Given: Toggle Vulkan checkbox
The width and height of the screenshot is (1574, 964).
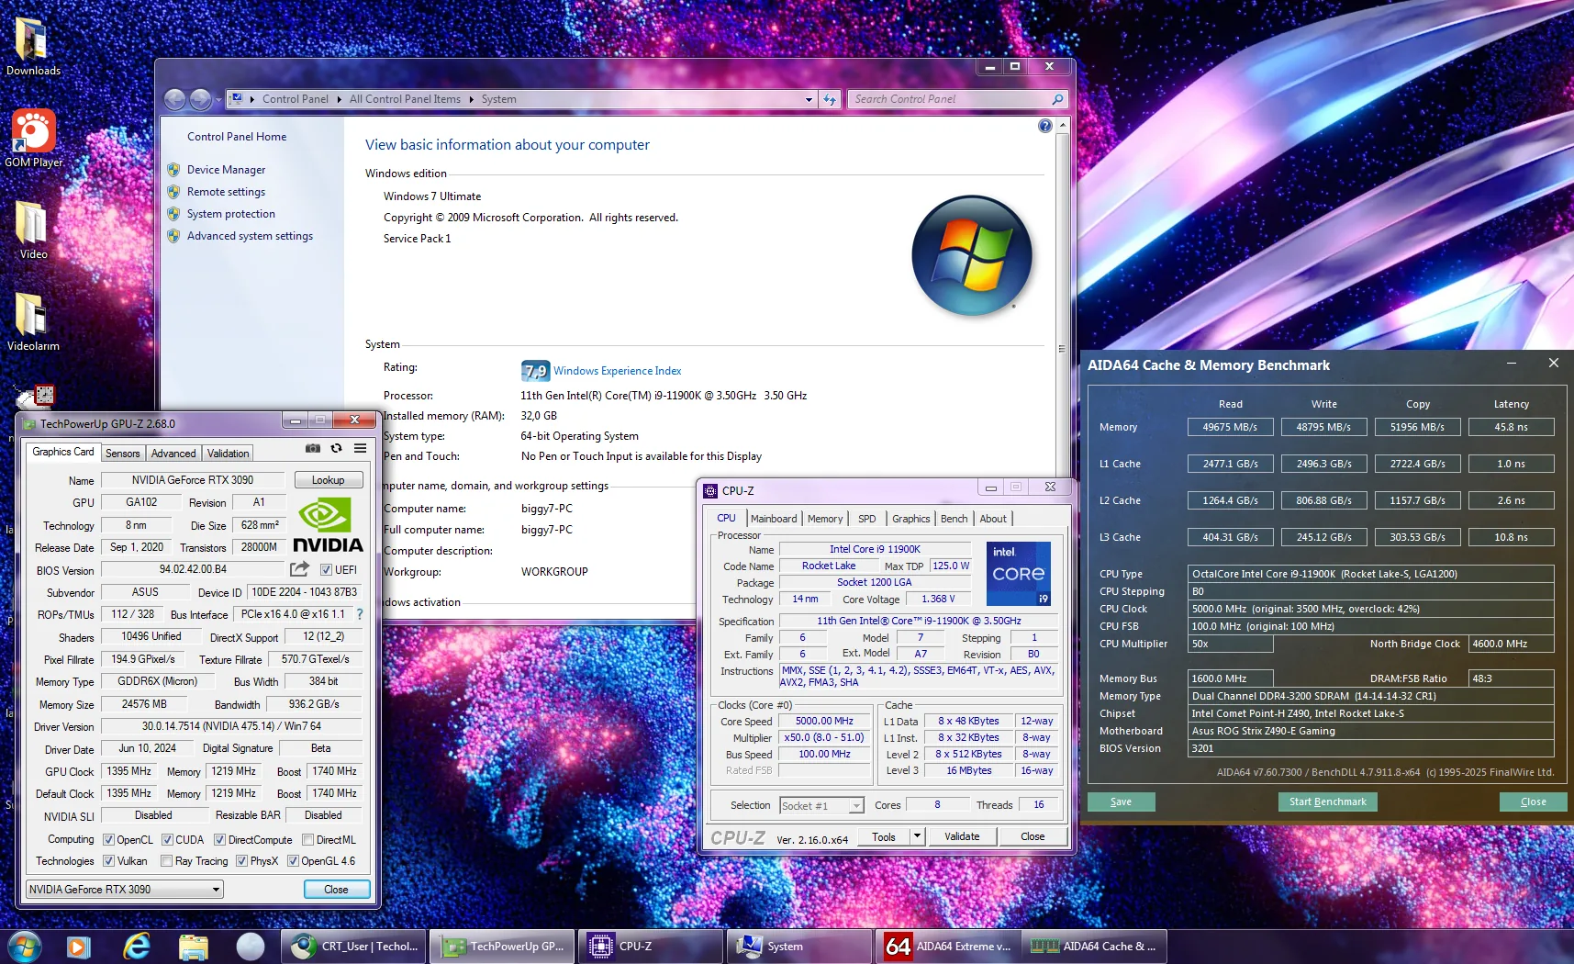Looking at the screenshot, I should click(x=108, y=861).
